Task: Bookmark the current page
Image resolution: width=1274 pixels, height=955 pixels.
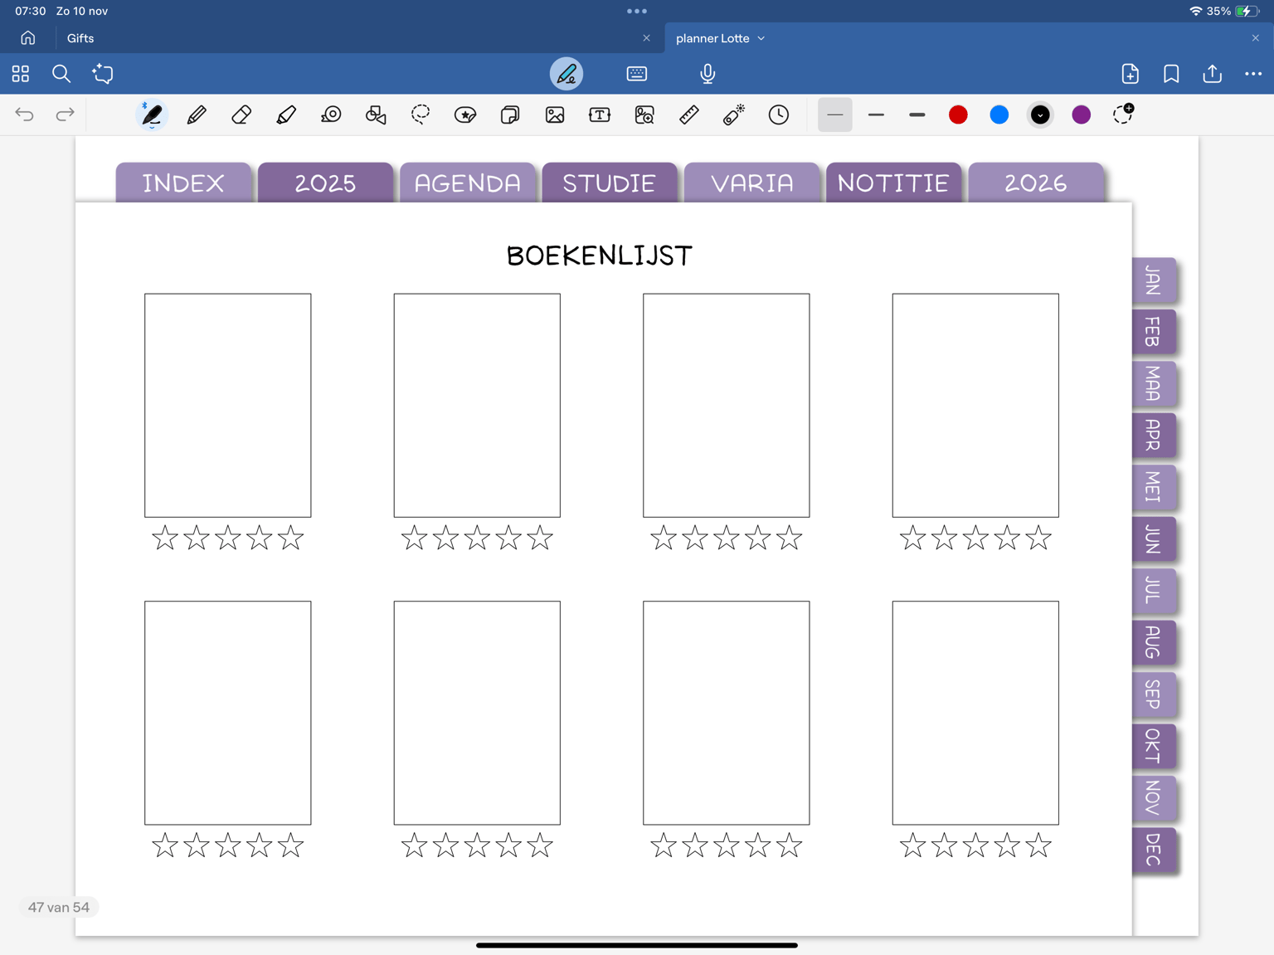Action: (x=1171, y=74)
